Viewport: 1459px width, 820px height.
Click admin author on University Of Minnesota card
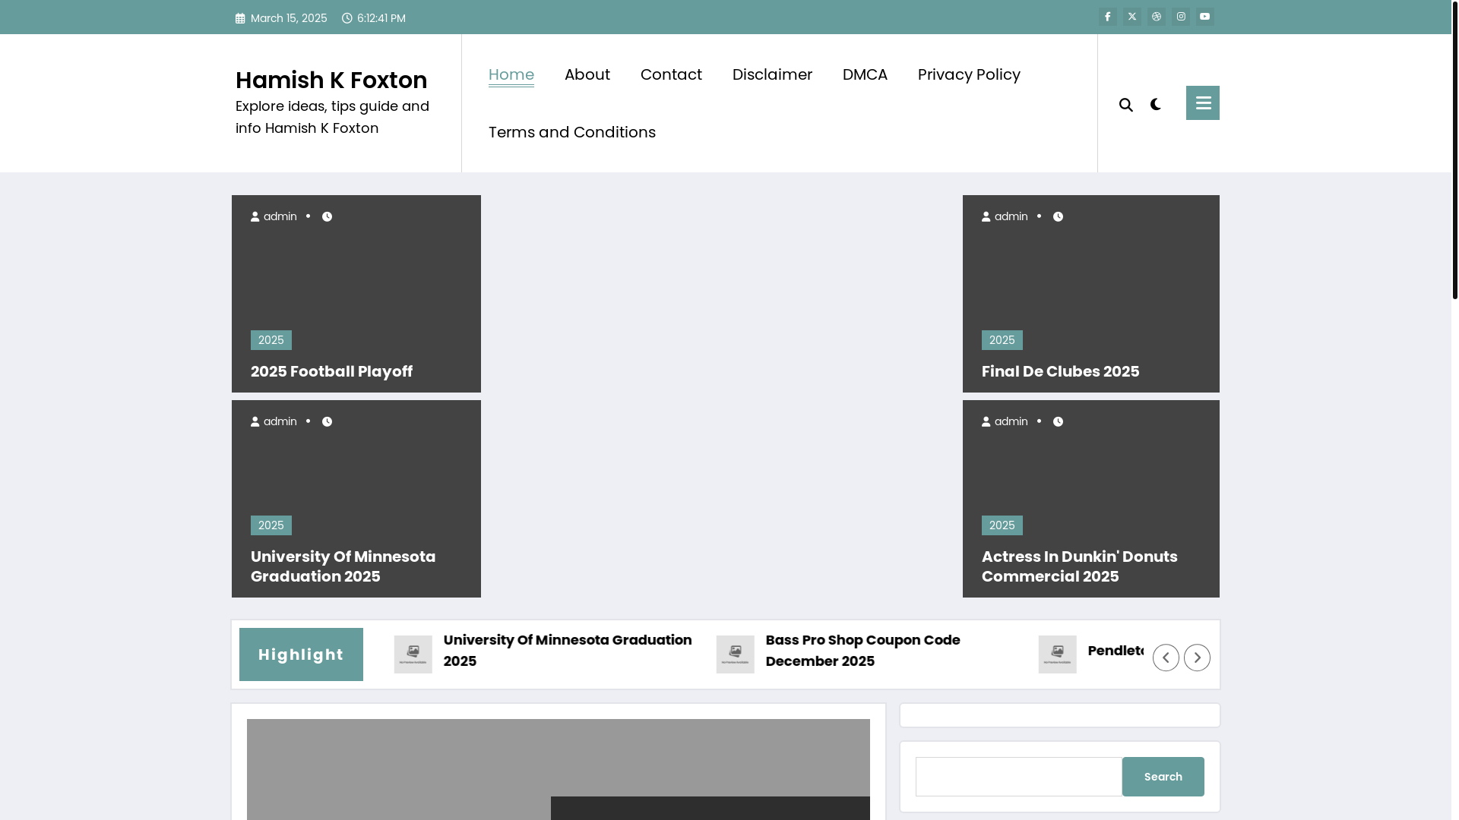274,421
